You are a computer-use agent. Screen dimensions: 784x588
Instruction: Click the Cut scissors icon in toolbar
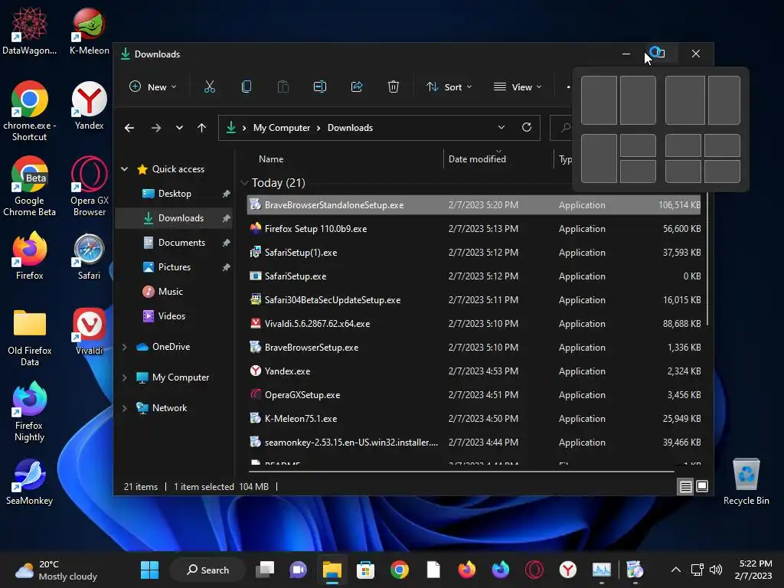(x=210, y=87)
